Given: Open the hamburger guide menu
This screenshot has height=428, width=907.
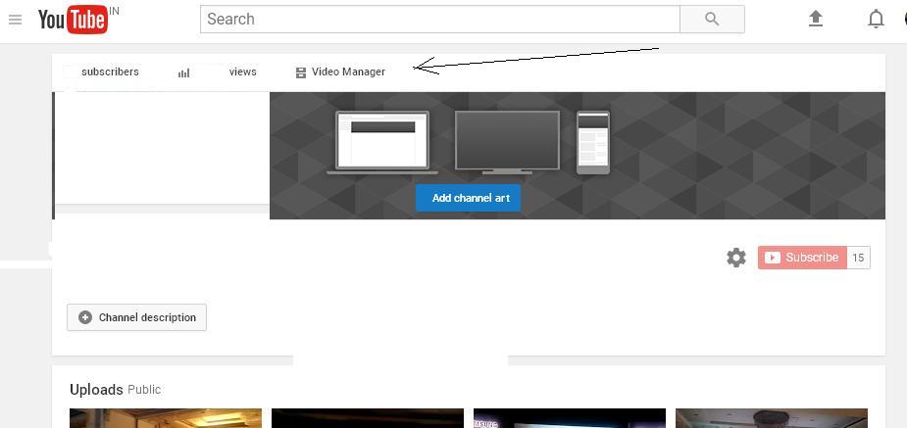Looking at the screenshot, I should [x=16, y=20].
